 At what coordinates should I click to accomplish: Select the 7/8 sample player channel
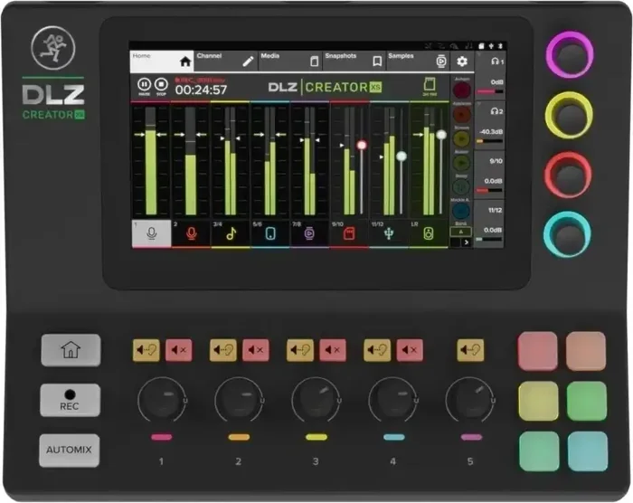309,233
